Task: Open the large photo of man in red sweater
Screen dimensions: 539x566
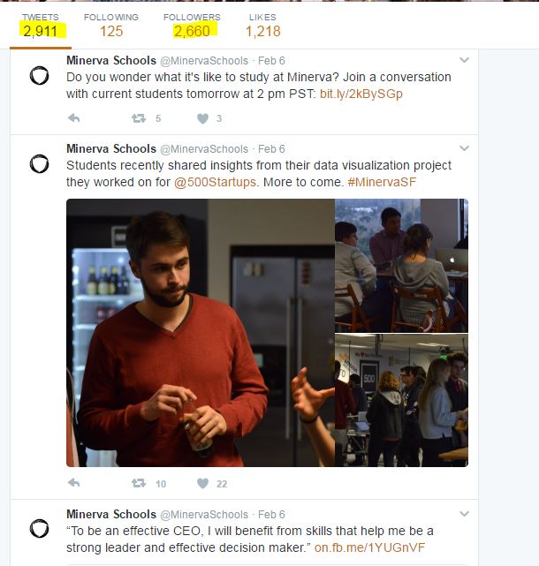Action: tap(200, 332)
